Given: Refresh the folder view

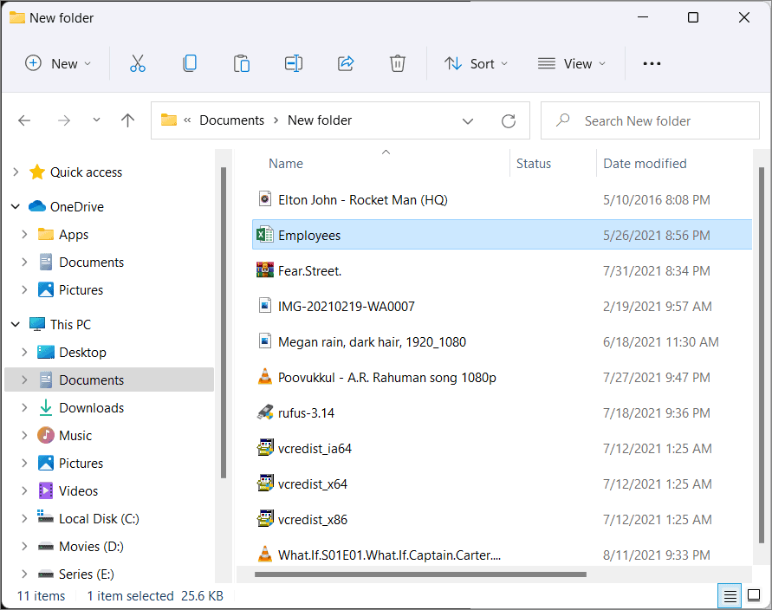Looking at the screenshot, I should (x=509, y=120).
